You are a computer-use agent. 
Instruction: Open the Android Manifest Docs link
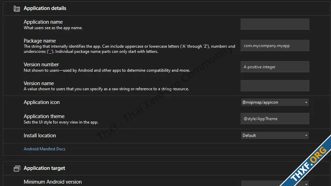[44, 149]
